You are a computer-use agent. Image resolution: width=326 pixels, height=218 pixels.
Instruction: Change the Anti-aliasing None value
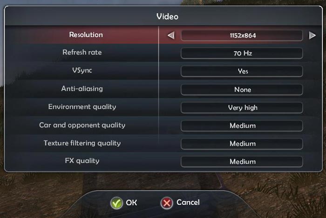(x=242, y=89)
